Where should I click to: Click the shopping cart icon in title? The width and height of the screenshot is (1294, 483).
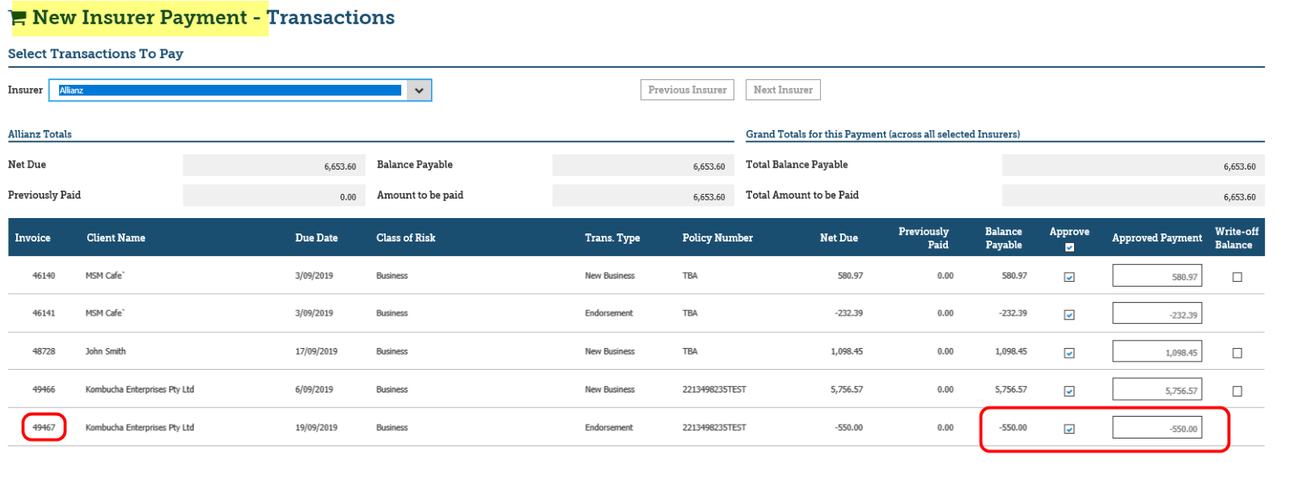click(17, 18)
